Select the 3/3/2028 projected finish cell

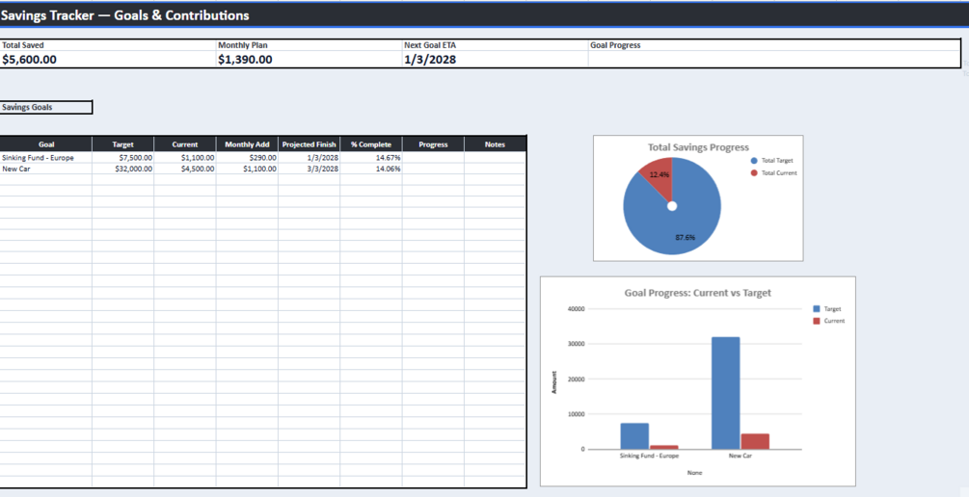309,169
